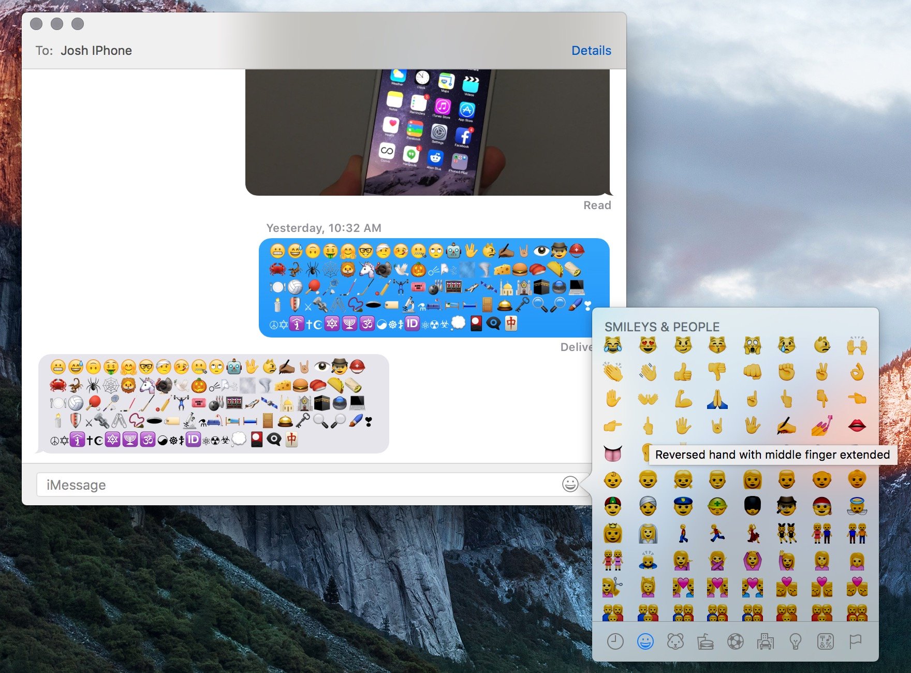Open the emoji picker smiley button

tap(570, 484)
